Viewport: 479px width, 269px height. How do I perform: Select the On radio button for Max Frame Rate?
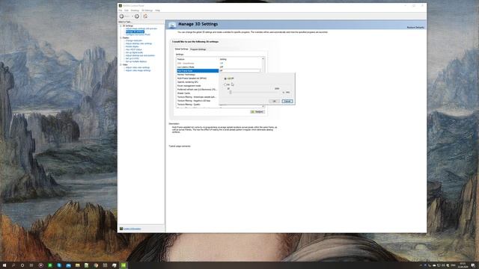point(225,84)
